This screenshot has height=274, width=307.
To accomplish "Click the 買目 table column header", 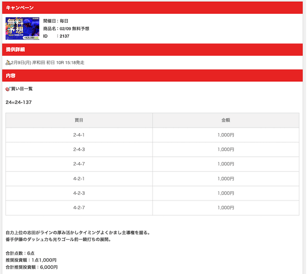I will pos(79,120).
